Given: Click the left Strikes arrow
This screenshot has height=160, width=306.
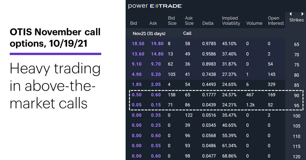Looking at the screenshot, I should [x=291, y=14].
